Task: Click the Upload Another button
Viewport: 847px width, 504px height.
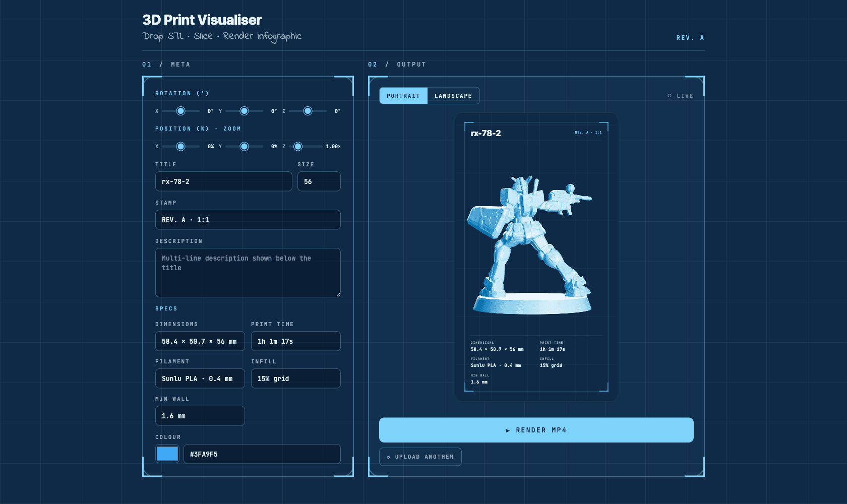Action: point(420,457)
